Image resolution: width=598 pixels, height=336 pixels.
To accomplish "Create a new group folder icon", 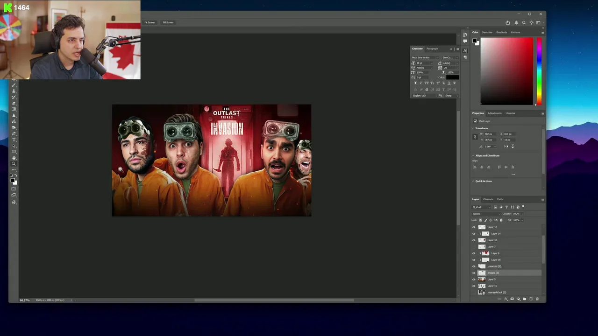I will 525,299.
